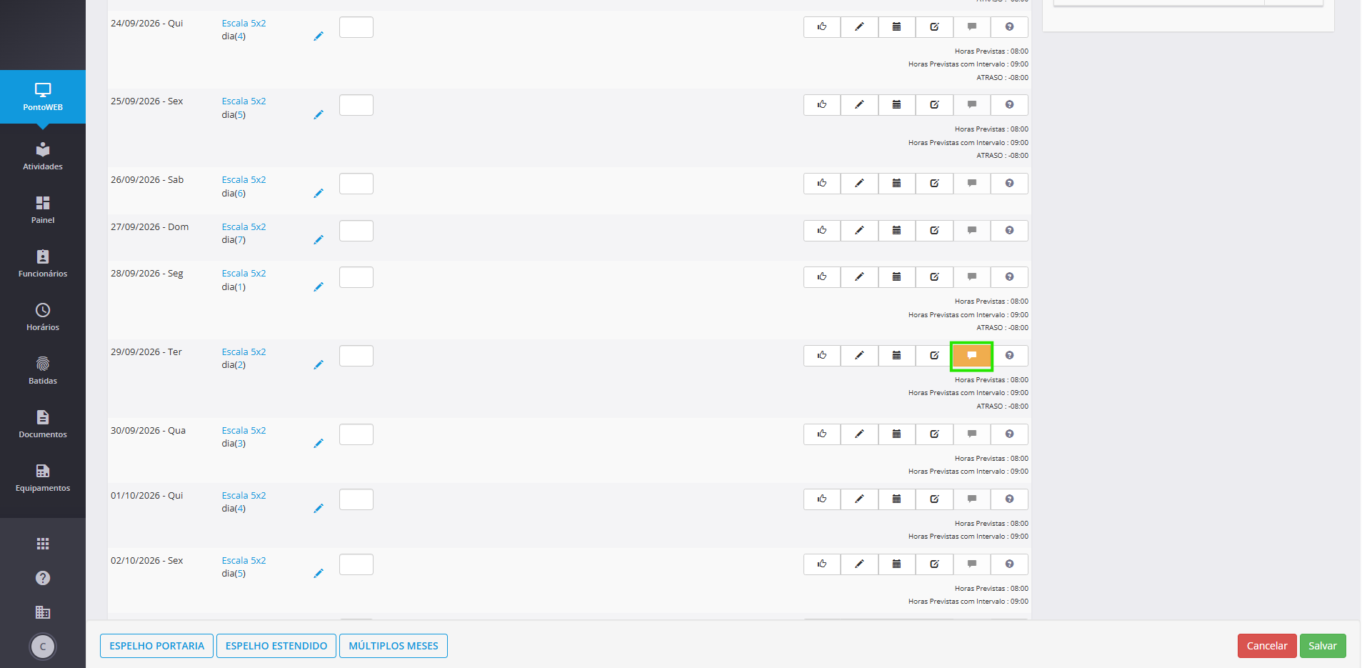This screenshot has height=668, width=1362.
Task: Open Equipamentos in the sidebar
Action: (x=43, y=478)
